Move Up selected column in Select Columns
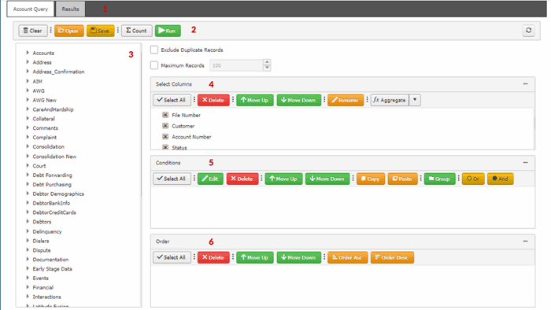 pos(255,100)
